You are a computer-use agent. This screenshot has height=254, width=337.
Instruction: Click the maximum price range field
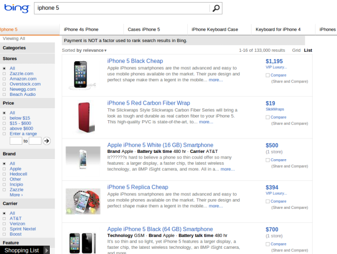click(35, 141)
